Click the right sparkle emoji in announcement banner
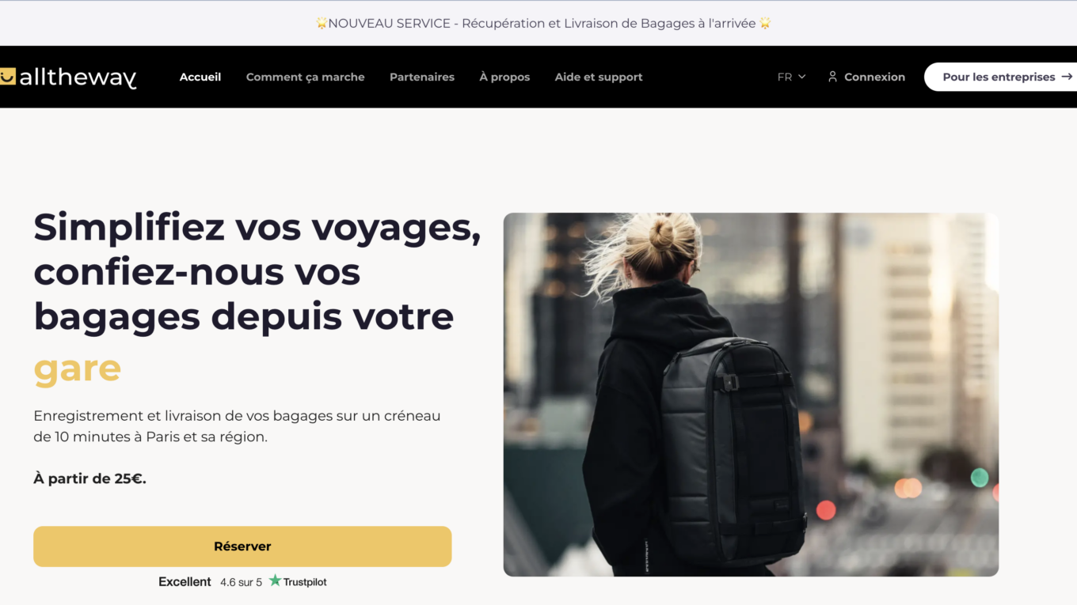Image resolution: width=1077 pixels, height=605 pixels. click(765, 23)
